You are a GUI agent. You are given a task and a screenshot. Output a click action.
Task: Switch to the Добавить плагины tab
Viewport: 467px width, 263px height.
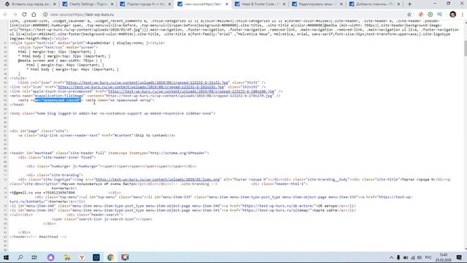pos(375,4)
